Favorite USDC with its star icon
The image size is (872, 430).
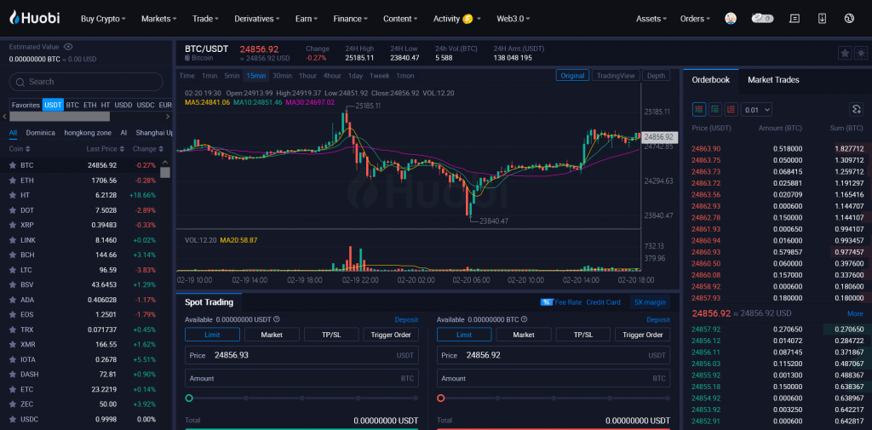click(12, 420)
